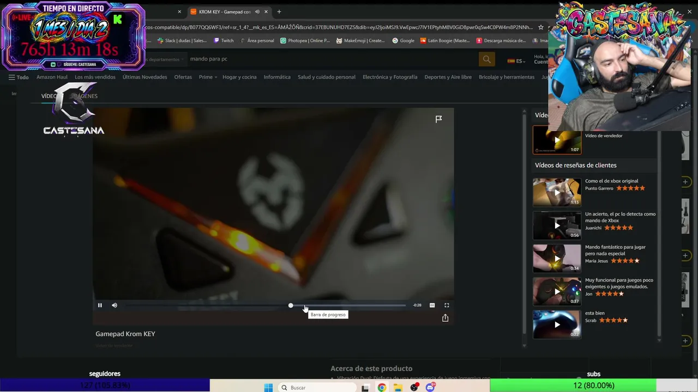698x392 pixels.
Task: Open the ES language selector dropdown
Action: (516, 61)
